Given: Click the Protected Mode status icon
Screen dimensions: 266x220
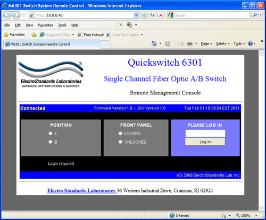Looking at the screenshot, I should pos(224,216).
